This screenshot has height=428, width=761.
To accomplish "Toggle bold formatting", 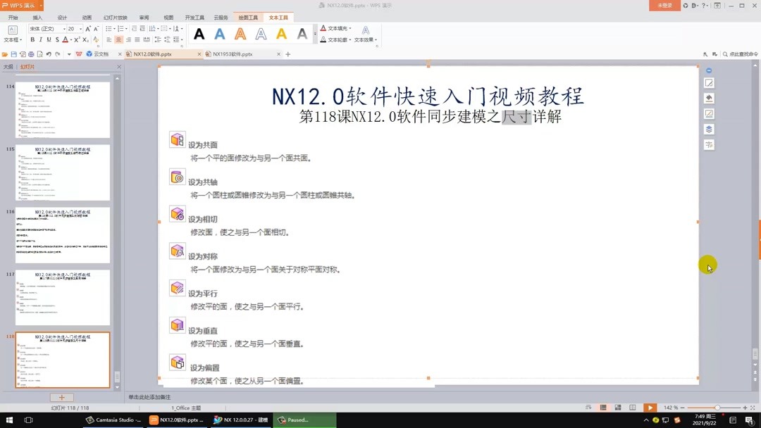I will coord(33,40).
